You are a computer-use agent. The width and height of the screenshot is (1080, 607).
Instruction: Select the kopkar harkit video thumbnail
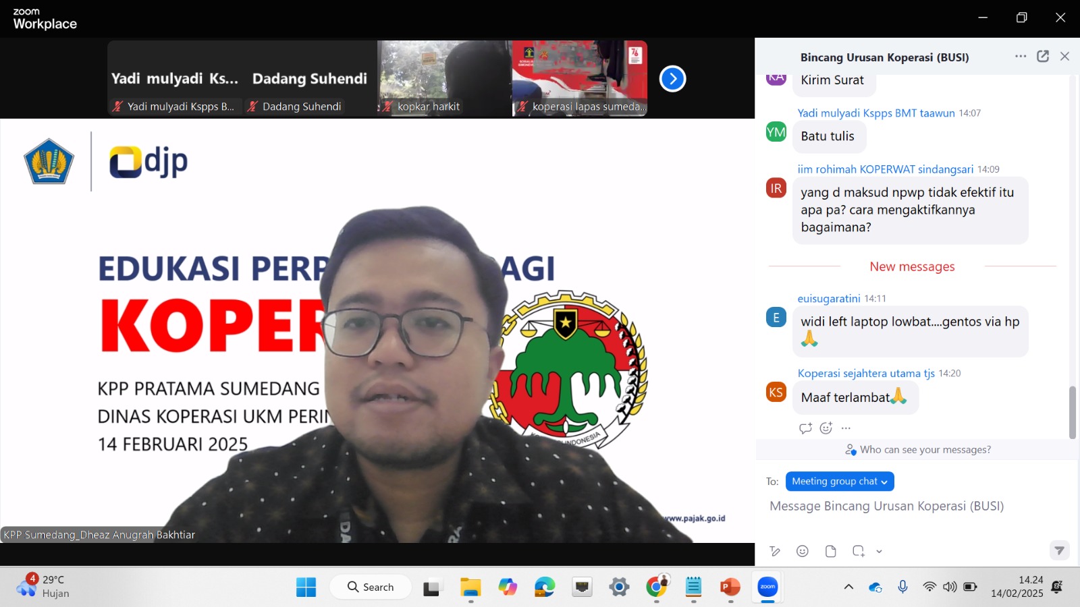[x=444, y=78]
